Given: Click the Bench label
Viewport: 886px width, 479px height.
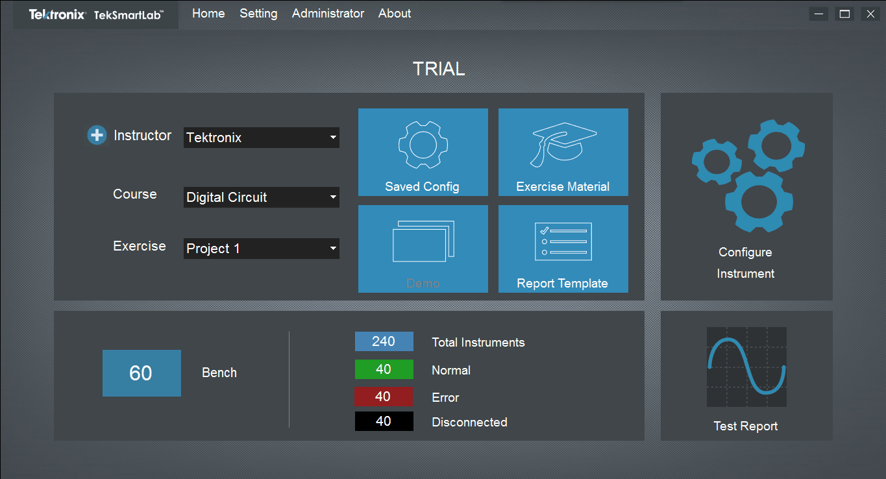Looking at the screenshot, I should coord(219,373).
